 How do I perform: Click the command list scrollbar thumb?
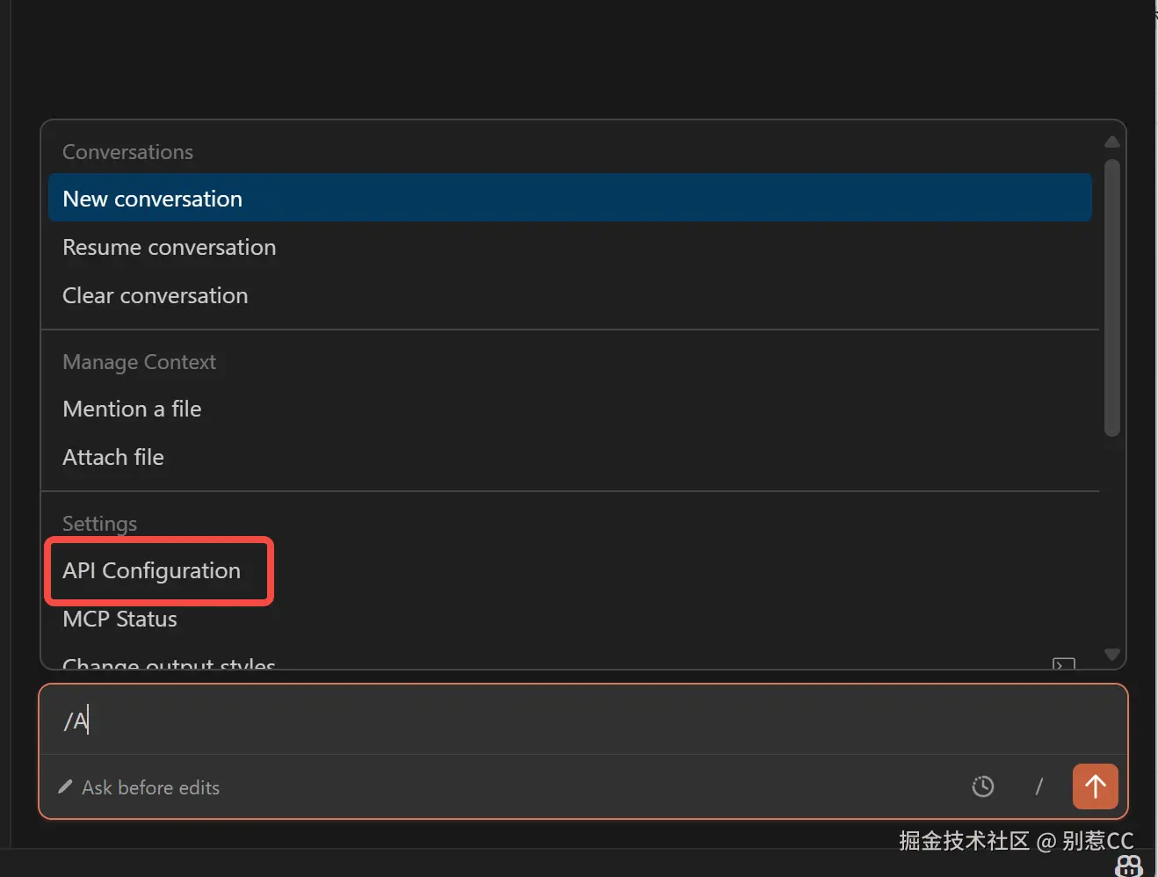pyautogui.click(x=1111, y=297)
